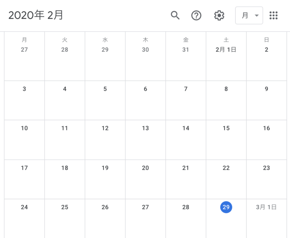The width and height of the screenshot is (290, 238).
Task: Open the settings gear menu
Action: [219, 15]
